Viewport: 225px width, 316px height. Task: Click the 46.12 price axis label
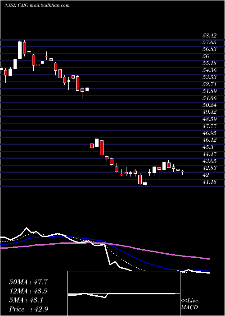pos(209,140)
